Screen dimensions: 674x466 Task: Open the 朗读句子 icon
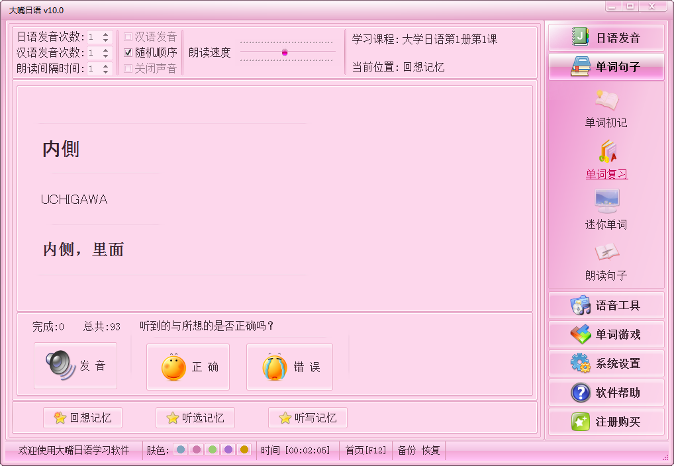pyautogui.click(x=606, y=252)
